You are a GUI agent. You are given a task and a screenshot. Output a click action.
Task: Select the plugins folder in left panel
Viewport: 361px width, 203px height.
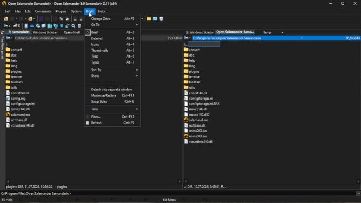[x=14, y=72]
